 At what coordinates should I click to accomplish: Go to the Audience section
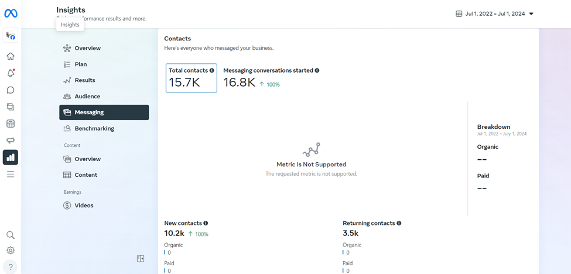point(87,96)
